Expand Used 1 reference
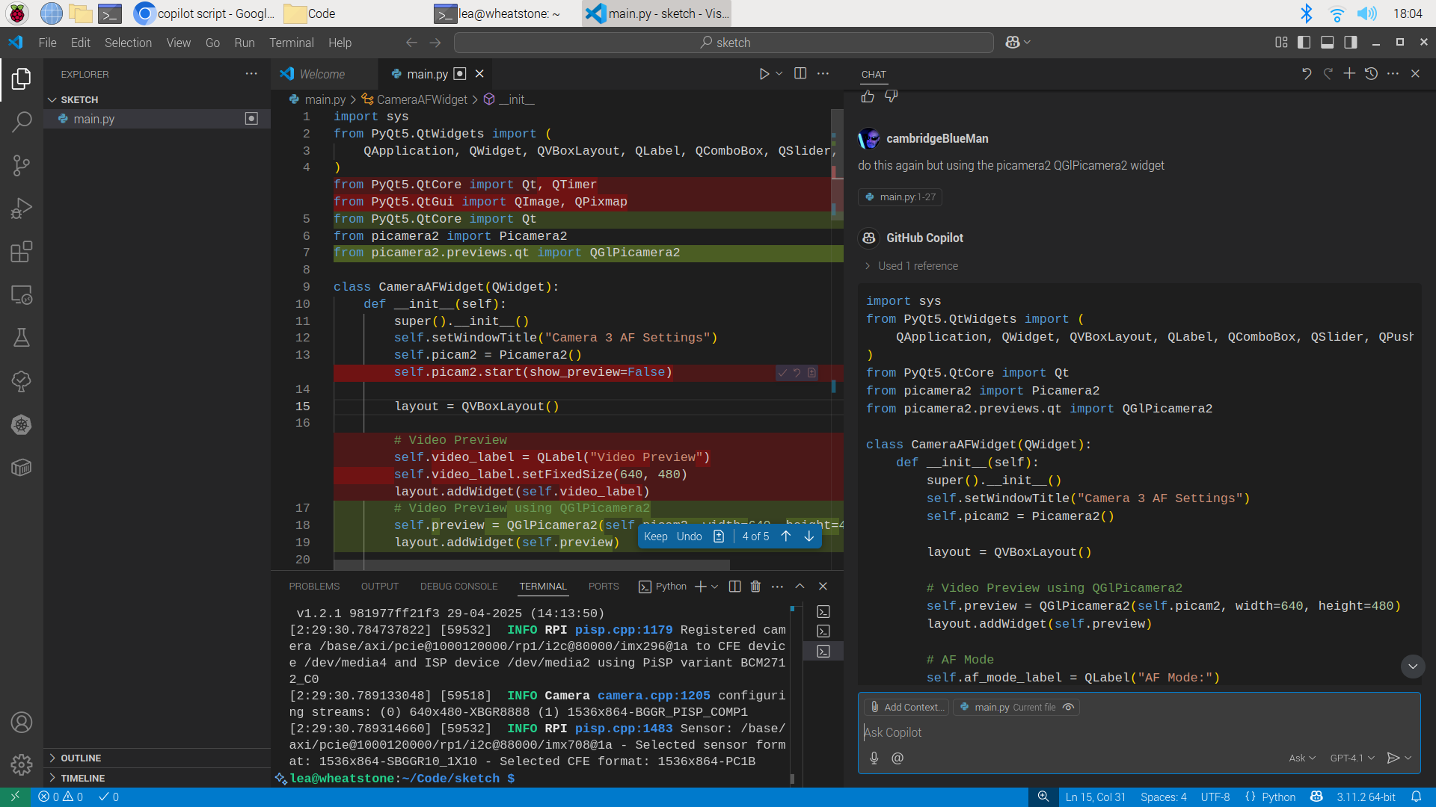Image resolution: width=1436 pixels, height=807 pixels. 911,266
